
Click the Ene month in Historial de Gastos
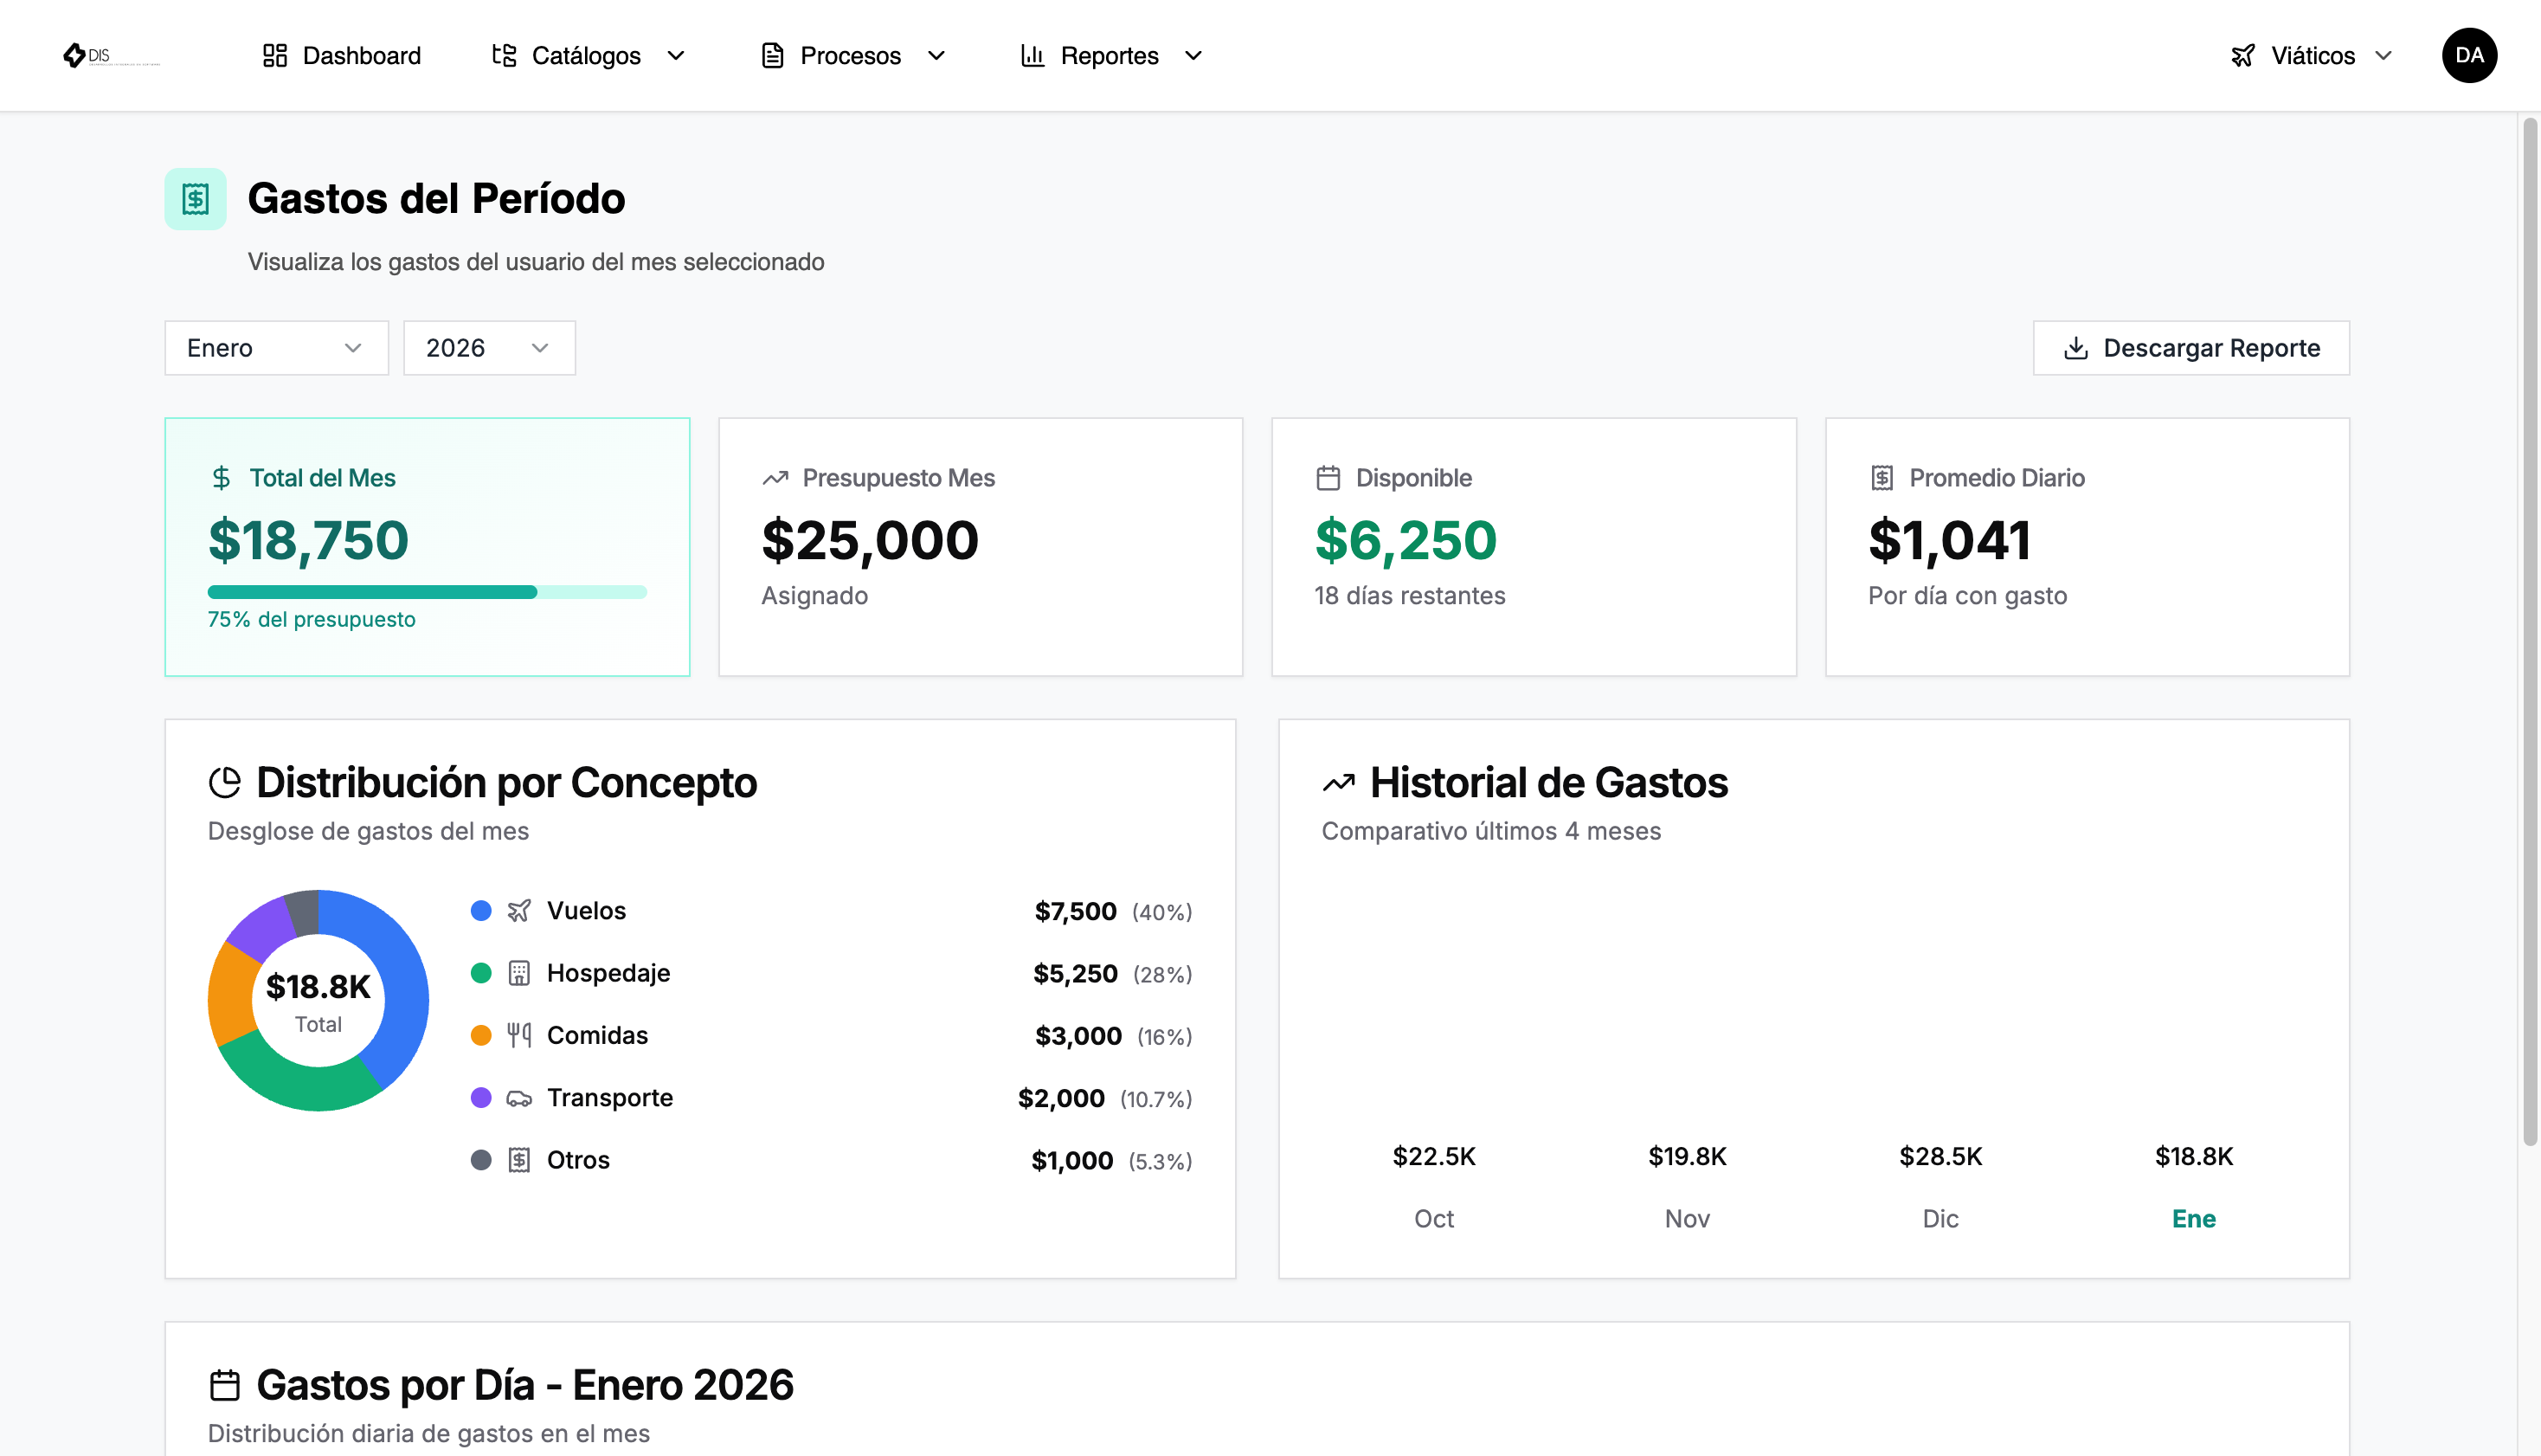pos(2194,1219)
